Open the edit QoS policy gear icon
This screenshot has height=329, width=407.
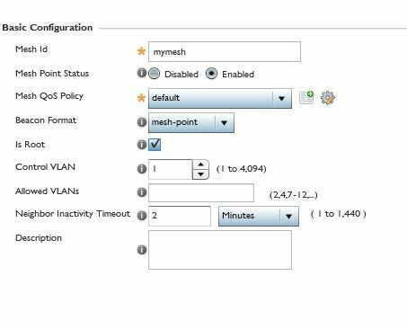(x=328, y=98)
